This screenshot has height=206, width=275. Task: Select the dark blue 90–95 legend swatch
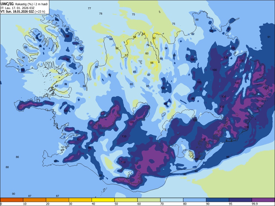click(x=218, y=200)
